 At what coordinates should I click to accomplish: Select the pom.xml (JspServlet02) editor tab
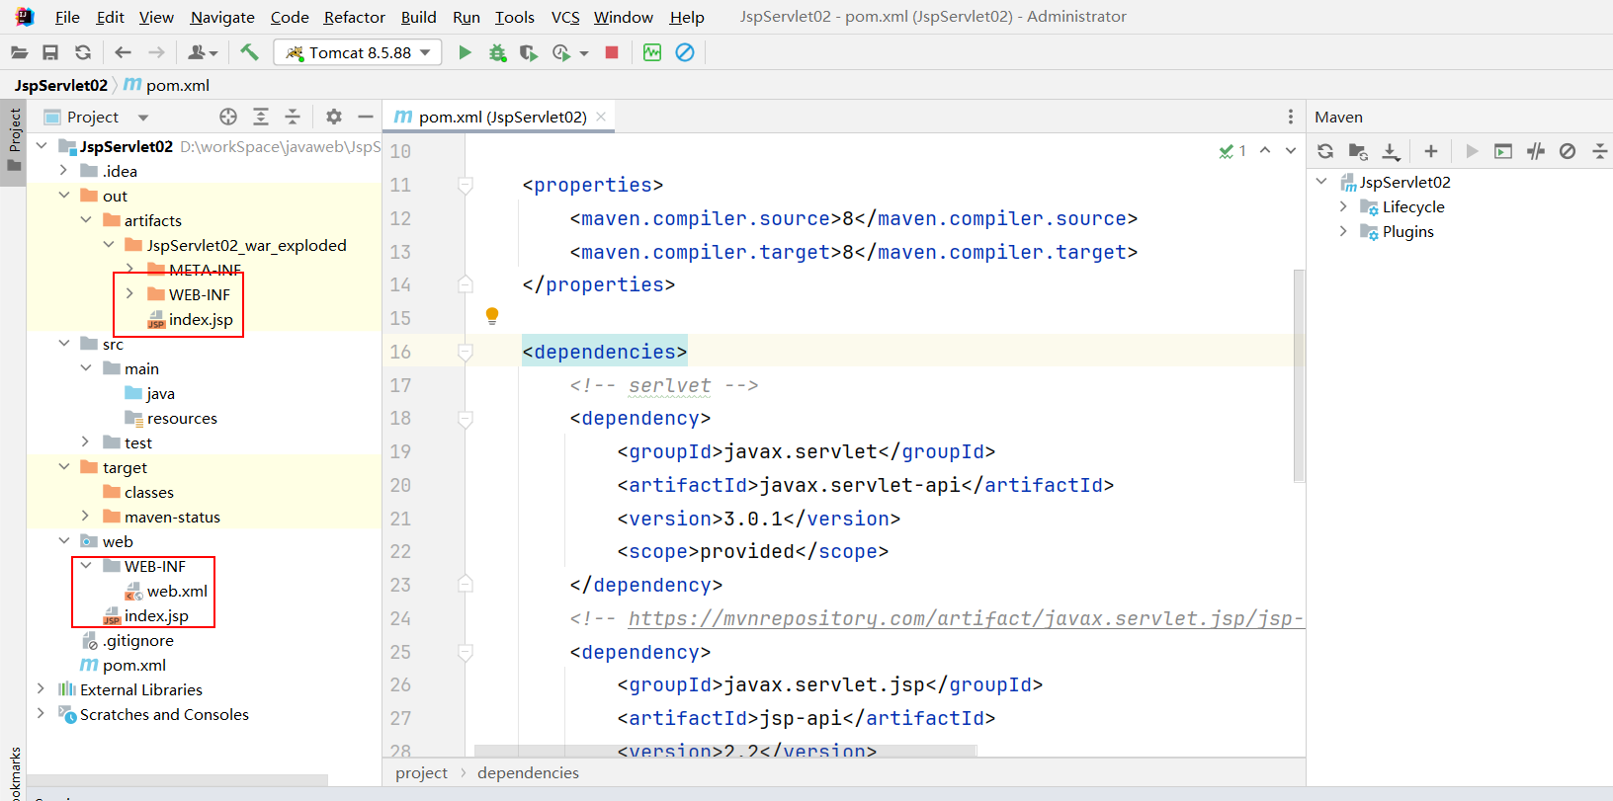501,117
